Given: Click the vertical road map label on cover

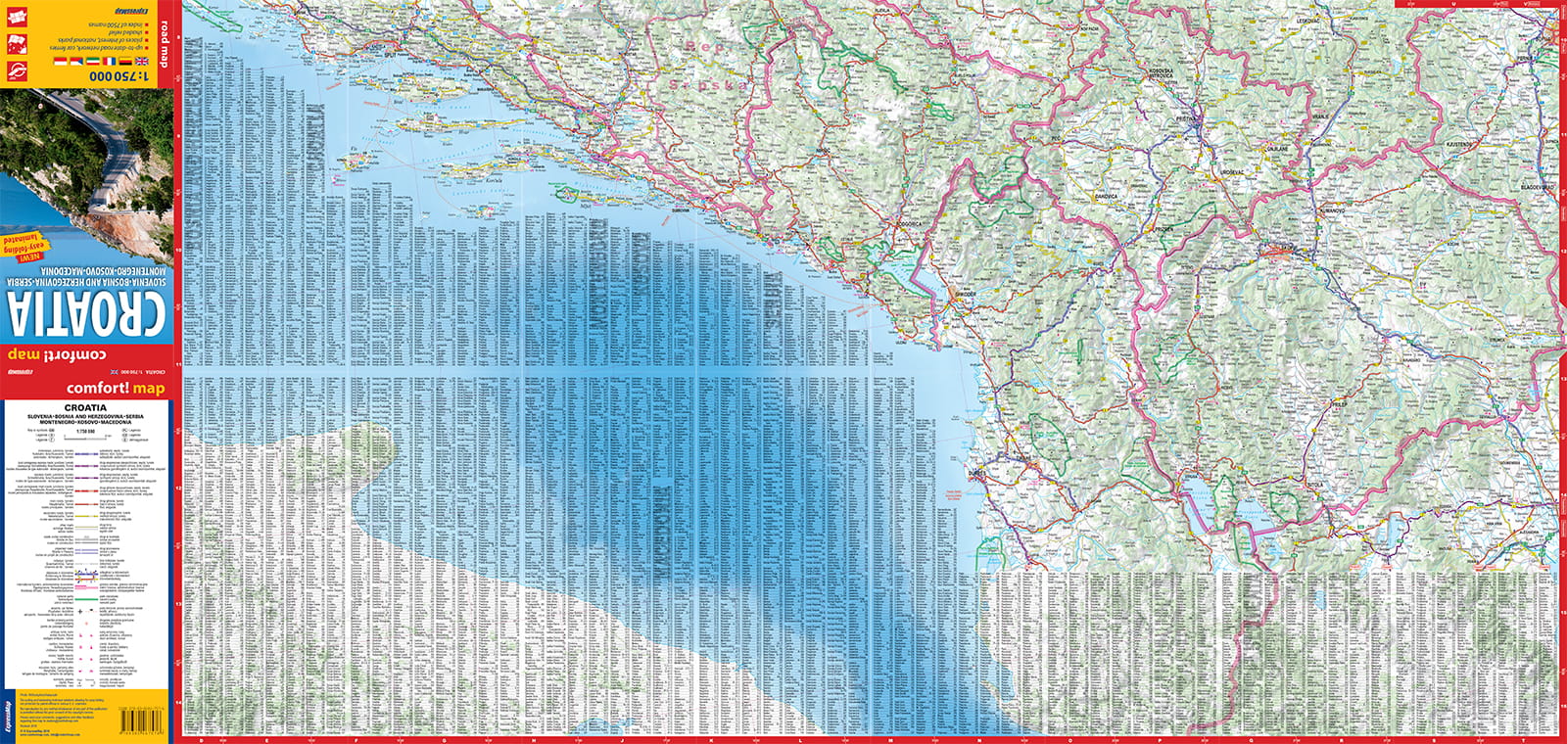Looking at the screenshot, I should click(165, 44).
